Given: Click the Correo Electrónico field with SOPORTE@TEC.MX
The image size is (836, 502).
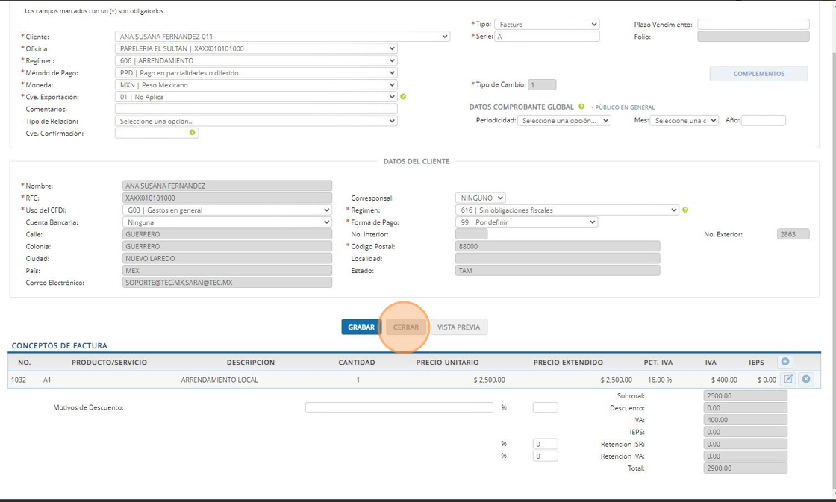Looking at the screenshot, I should (227, 283).
